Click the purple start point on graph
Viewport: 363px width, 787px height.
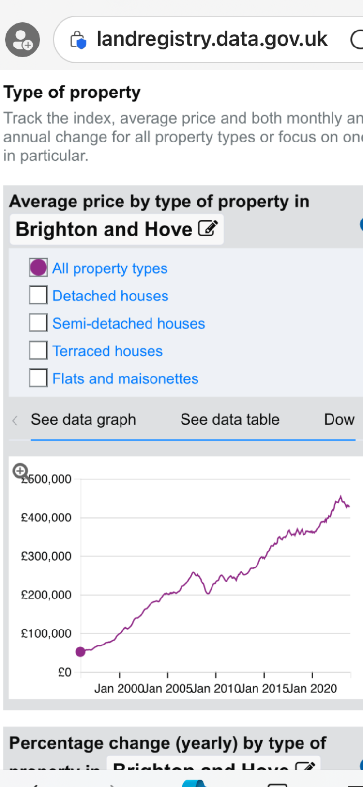tap(80, 652)
